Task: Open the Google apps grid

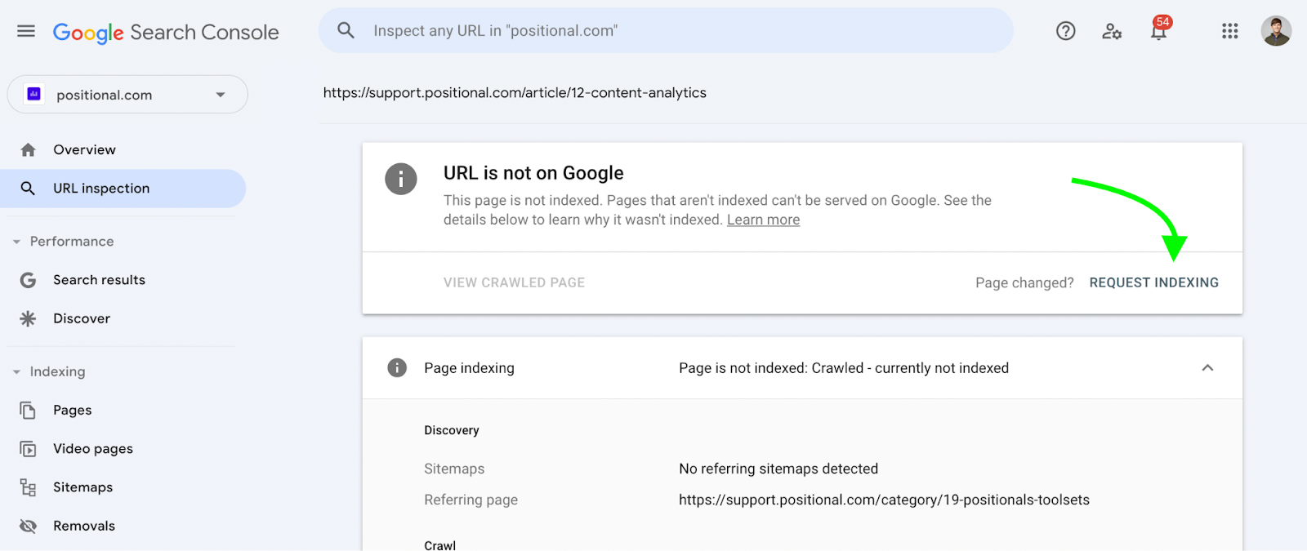Action: click(1230, 31)
